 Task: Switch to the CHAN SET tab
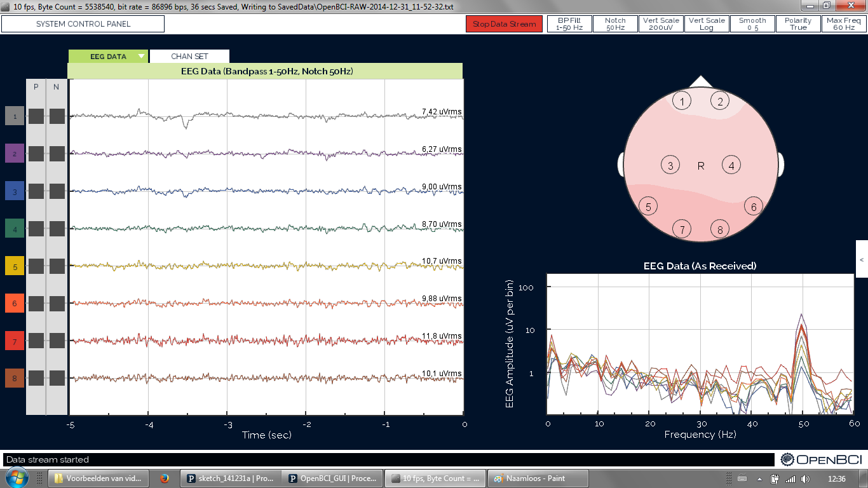point(189,56)
